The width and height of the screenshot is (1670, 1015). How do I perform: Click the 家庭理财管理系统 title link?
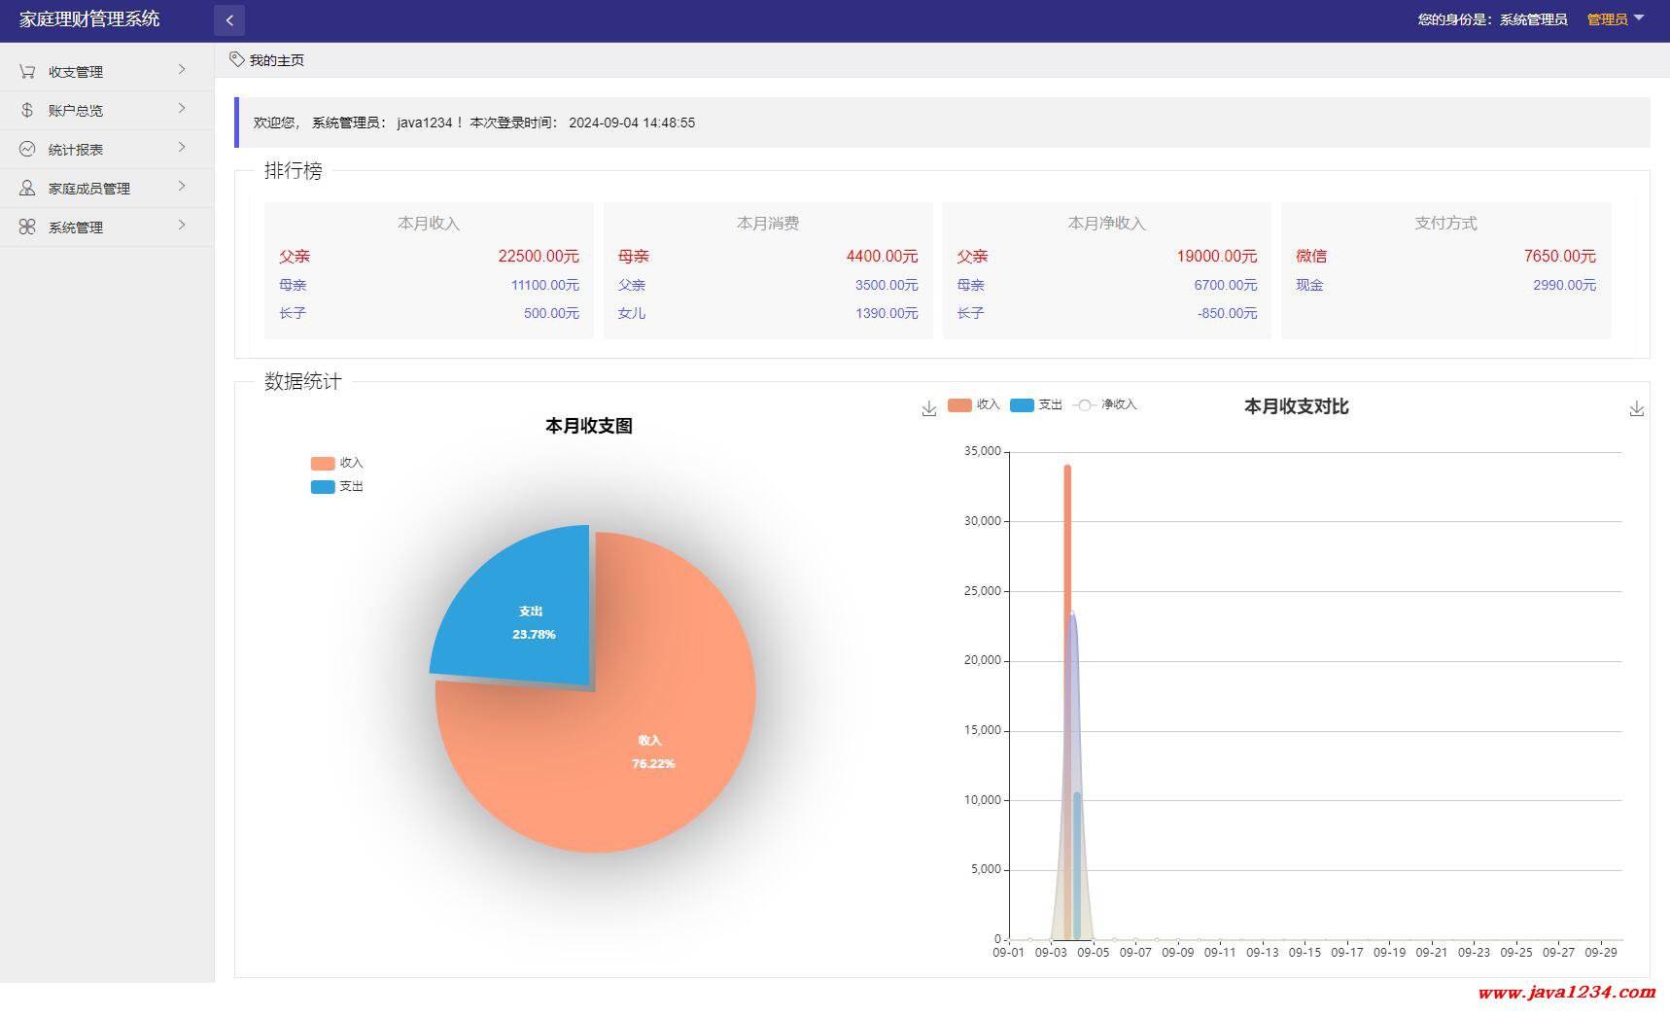pos(89,19)
